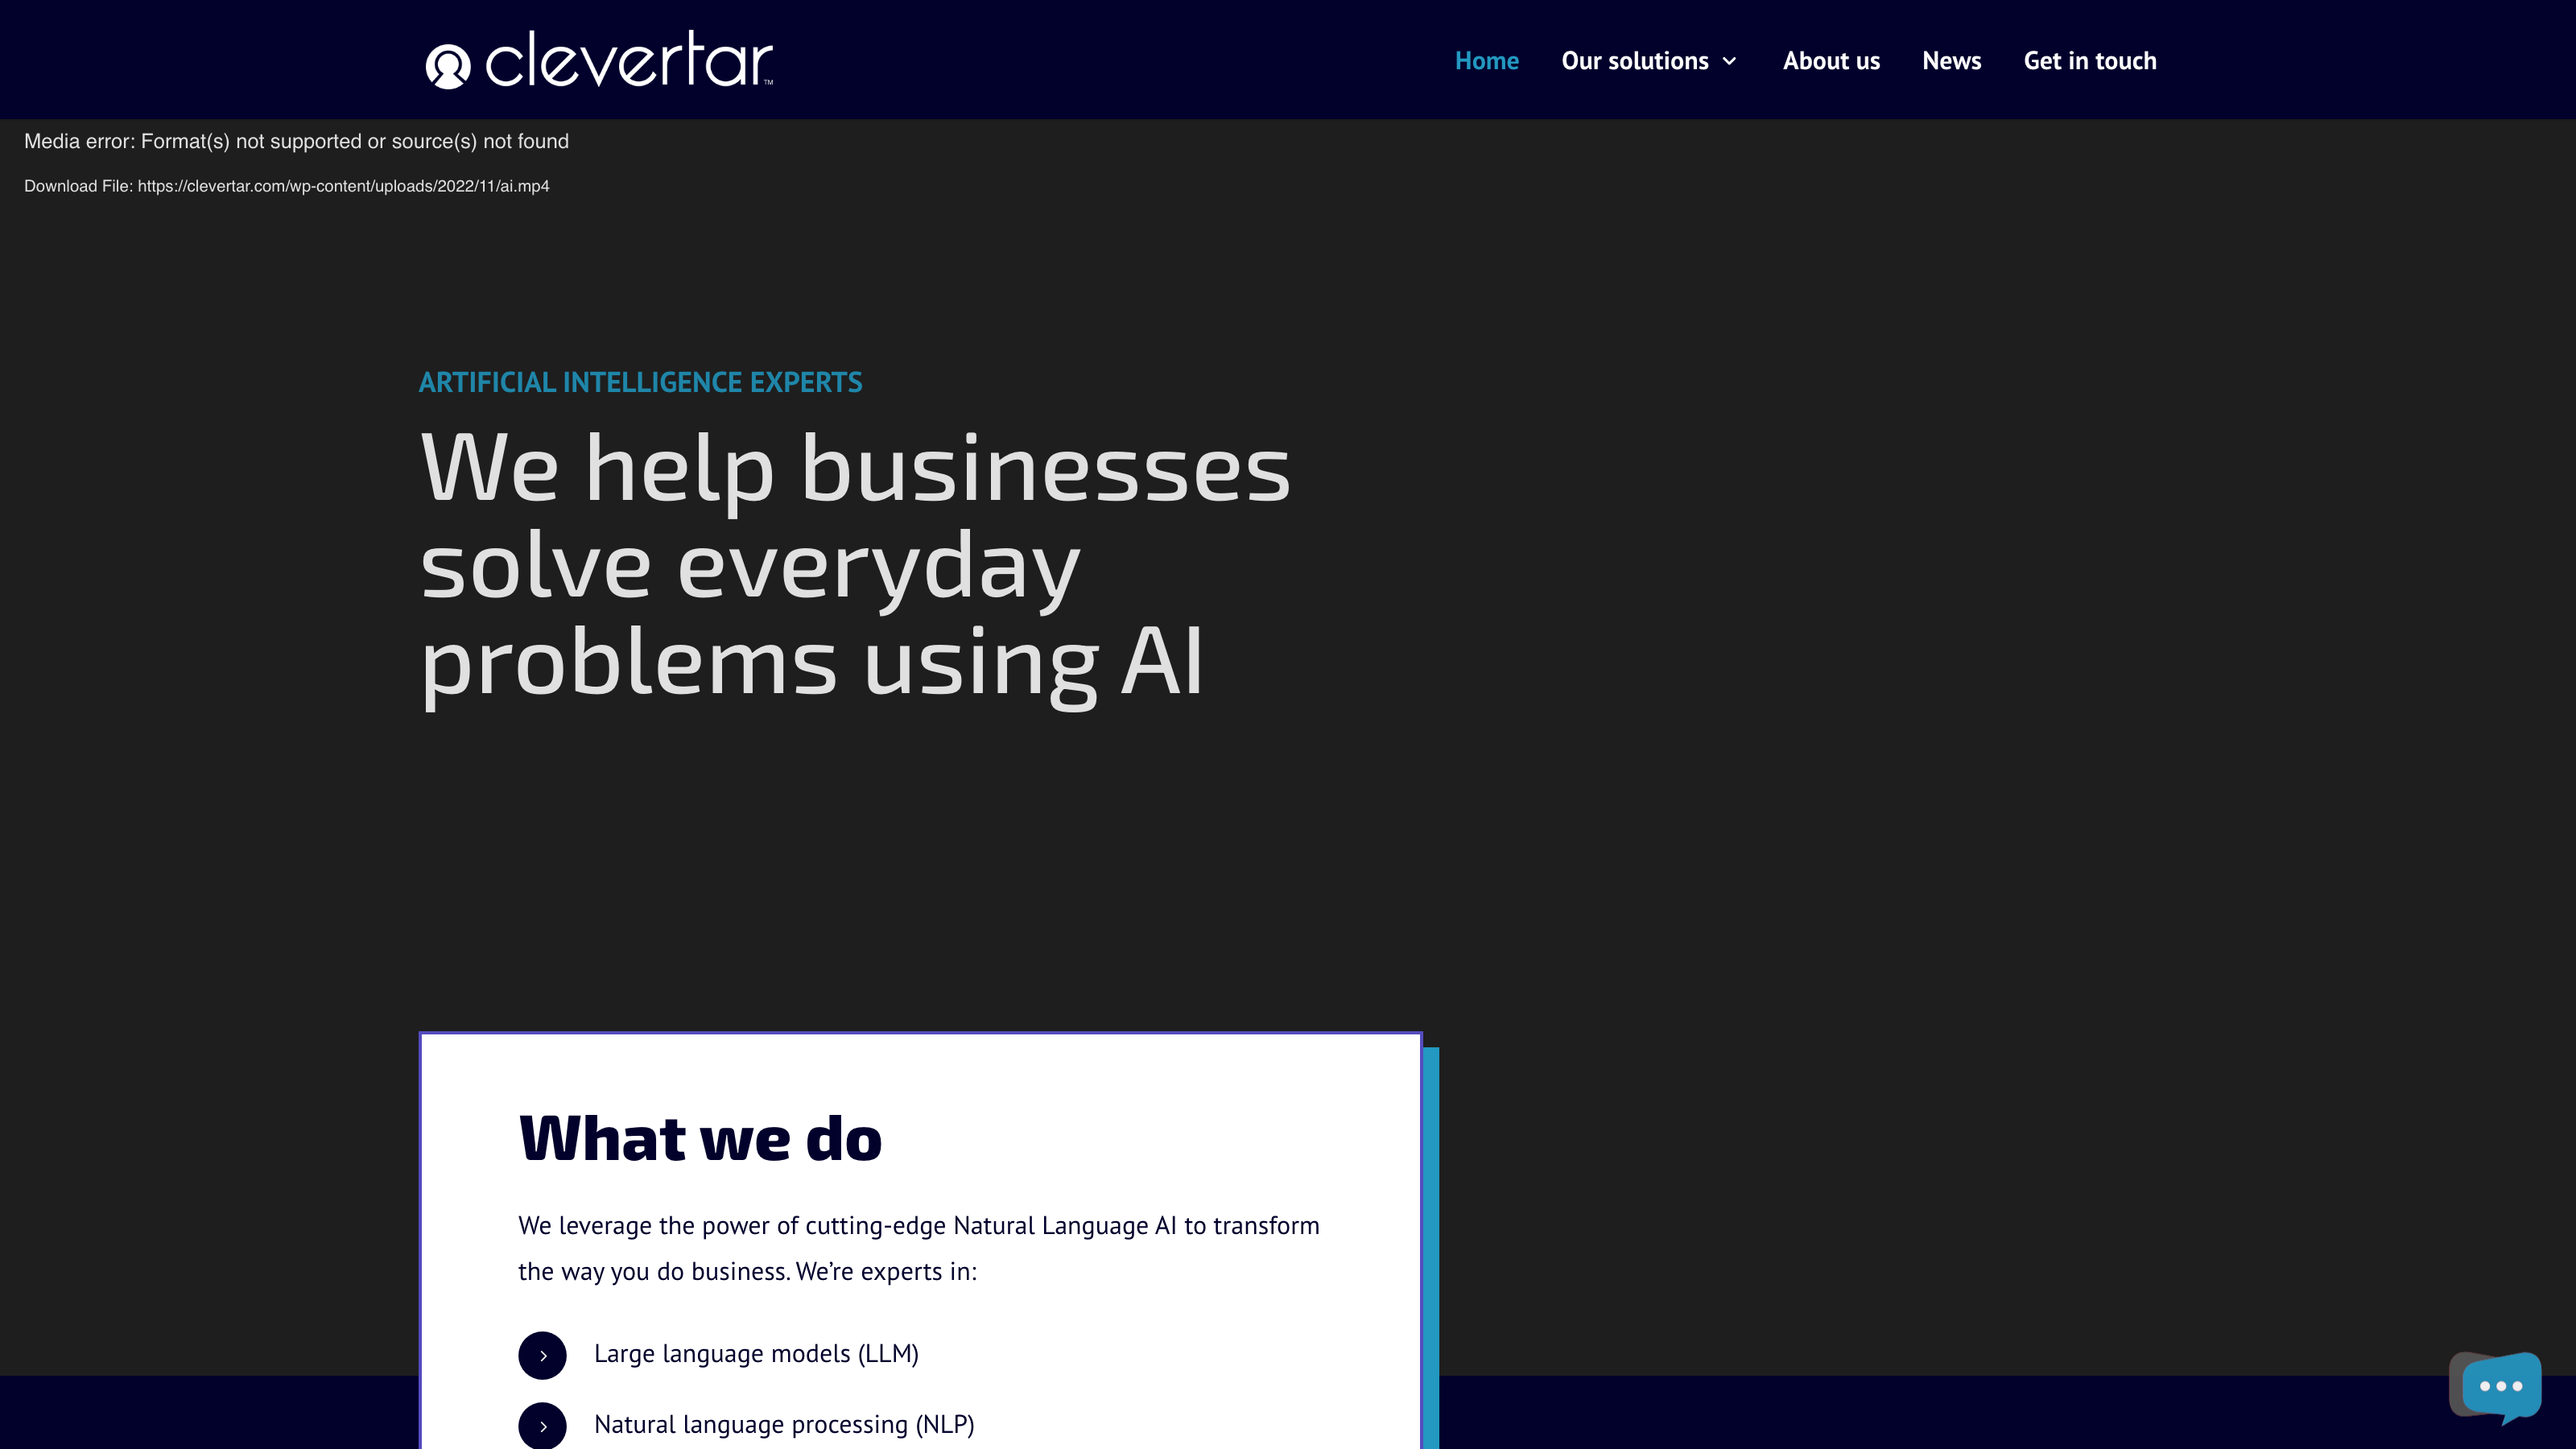This screenshot has height=1449, width=2576.
Task: Click the Clevertar logo icon
Action: (448, 64)
